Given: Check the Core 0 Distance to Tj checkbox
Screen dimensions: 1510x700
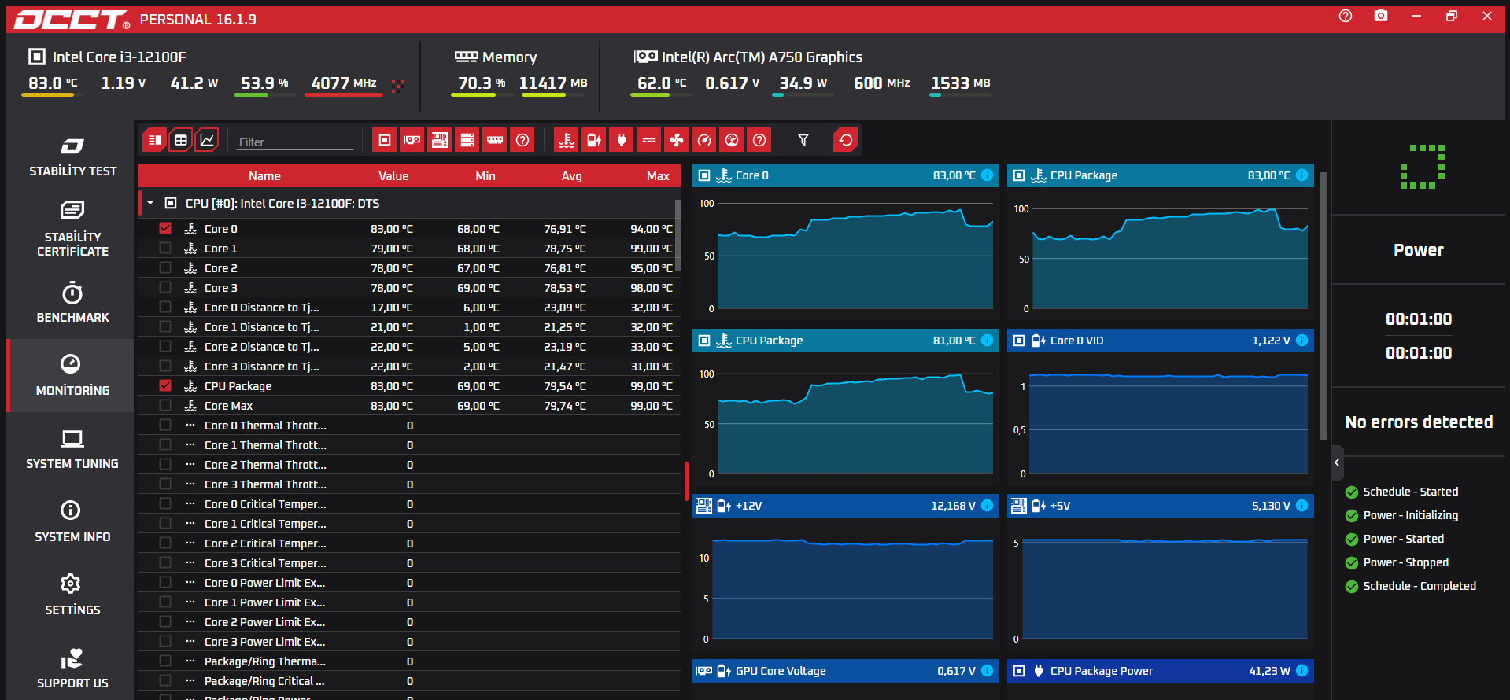Looking at the screenshot, I should point(165,307).
